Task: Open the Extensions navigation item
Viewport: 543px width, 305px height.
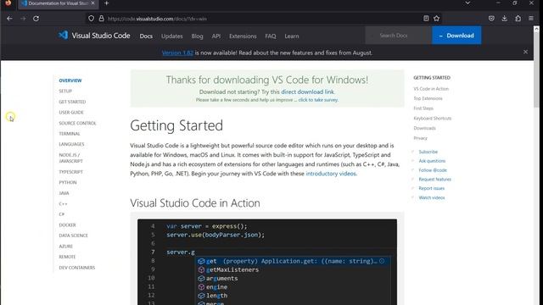Action: tap(243, 36)
